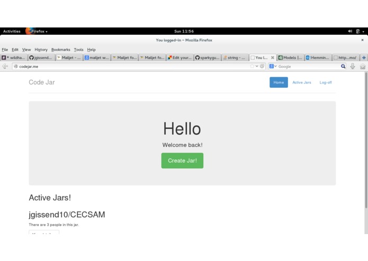Click the 'Welcome back!' text

[x=182, y=145]
